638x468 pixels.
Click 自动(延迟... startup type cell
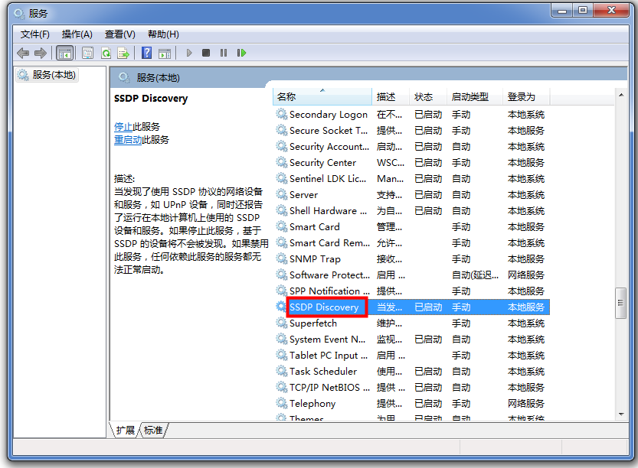pos(475,275)
